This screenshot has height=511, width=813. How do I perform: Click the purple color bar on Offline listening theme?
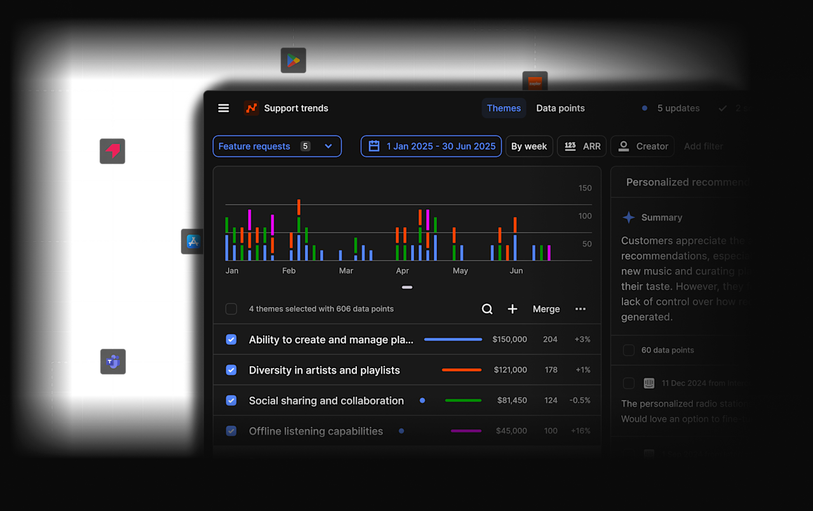point(466,431)
